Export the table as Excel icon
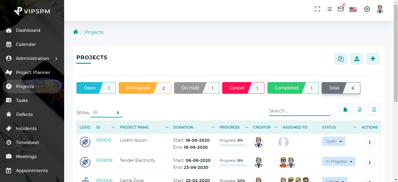This screenshot has height=182, width=398. (x=359, y=110)
